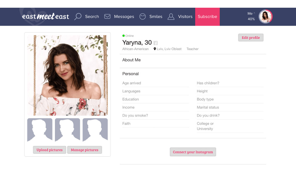Image resolution: width=296 pixels, height=173 pixels.
Task: Click the Smiles face icon
Action: tap(142, 16)
